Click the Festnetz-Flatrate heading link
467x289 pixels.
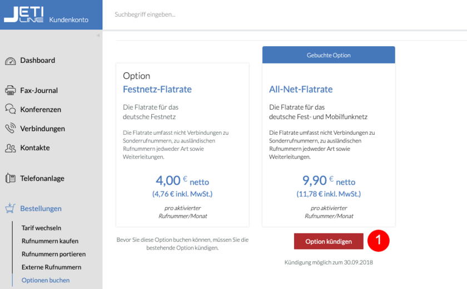click(x=157, y=89)
